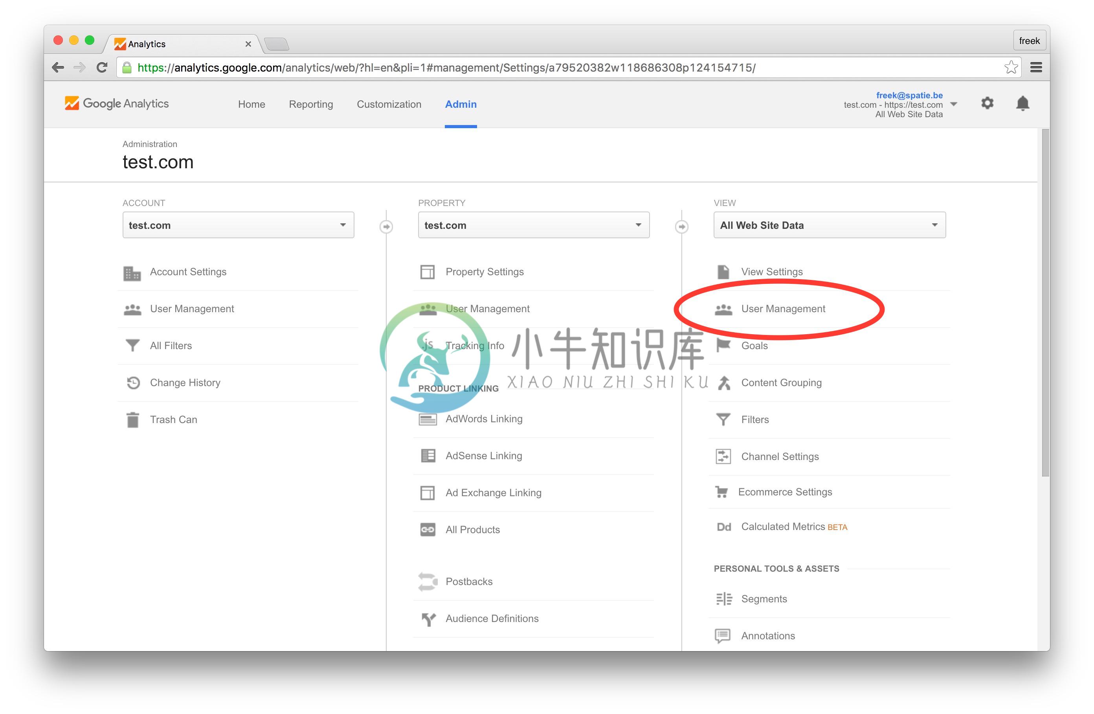
Task: Click the freek profile button in Chrome
Action: [x=1029, y=40]
